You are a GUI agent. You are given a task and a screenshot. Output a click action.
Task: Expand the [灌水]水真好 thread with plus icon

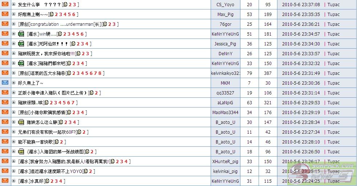click(x=14, y=181)
